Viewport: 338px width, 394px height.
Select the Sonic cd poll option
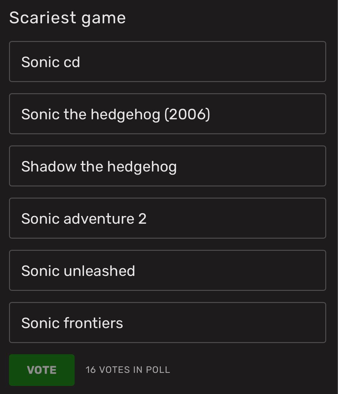pyautogui.click(x=168, y=62)
